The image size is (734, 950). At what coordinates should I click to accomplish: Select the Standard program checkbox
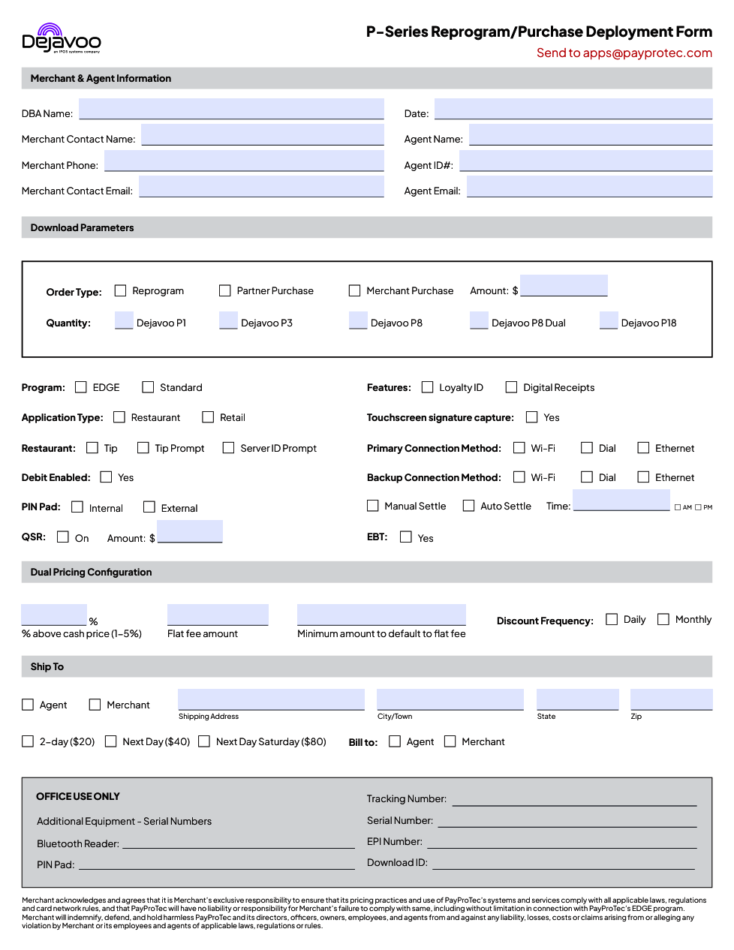pyautogui.click(x=148, y=387)
